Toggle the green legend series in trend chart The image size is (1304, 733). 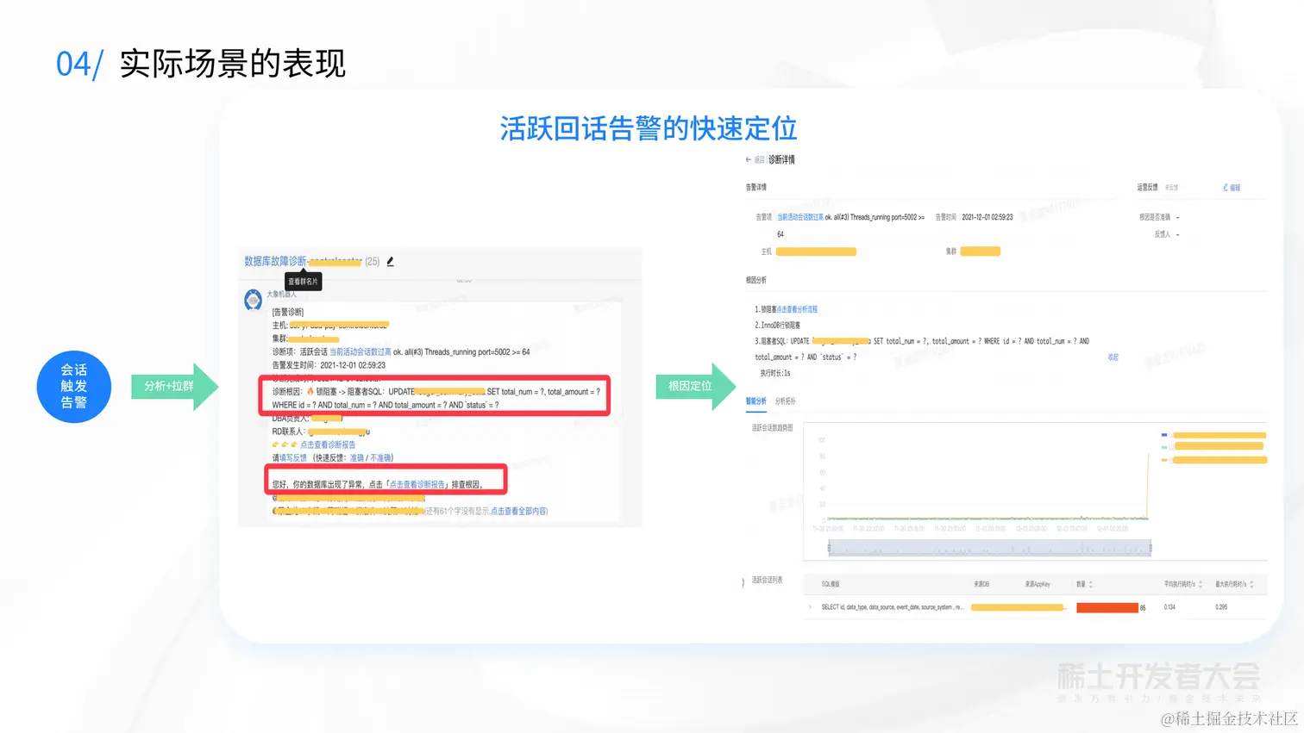coord(1164,447)
